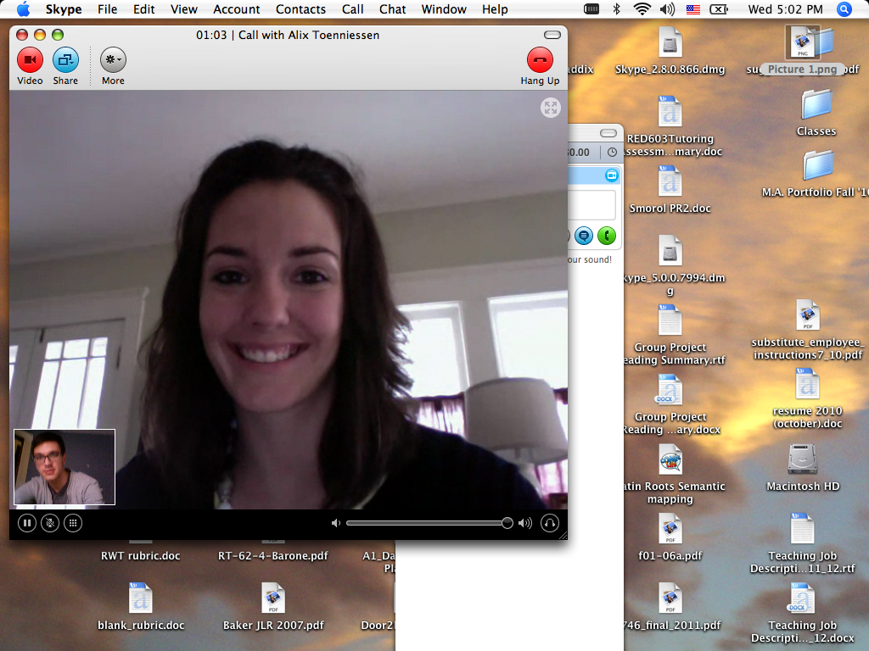Screen dimensions: 869x651
Task: Open the Contacts menu
Action: click(x=300, y=9)
